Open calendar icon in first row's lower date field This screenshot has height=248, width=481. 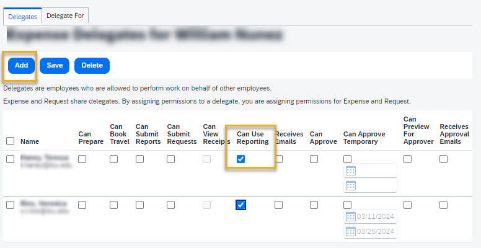tap(350, 185)
